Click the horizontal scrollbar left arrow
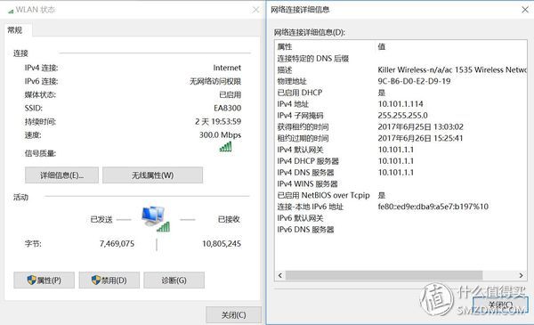Image resolution: width=534 pixels, height=325 pixels. click(280, 275)
